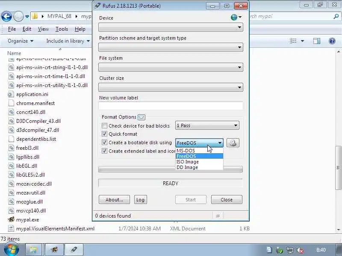Open the File menu in Explorer
Screen dimensions: 342x256
tap(12, 29)
